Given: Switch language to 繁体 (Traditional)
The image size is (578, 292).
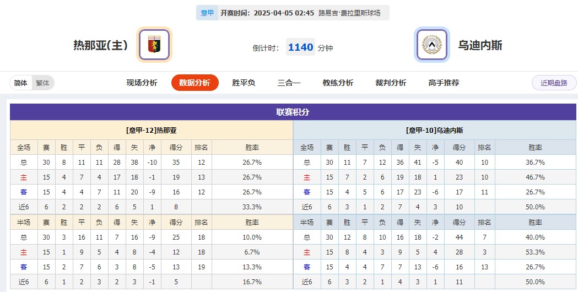Looking at the screenshot, I should tap(42, 83).
